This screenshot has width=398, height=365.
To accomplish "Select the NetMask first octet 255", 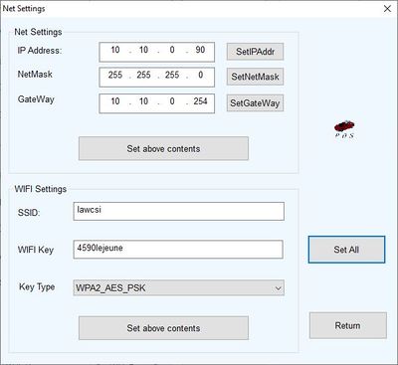I will coord(115,75).
